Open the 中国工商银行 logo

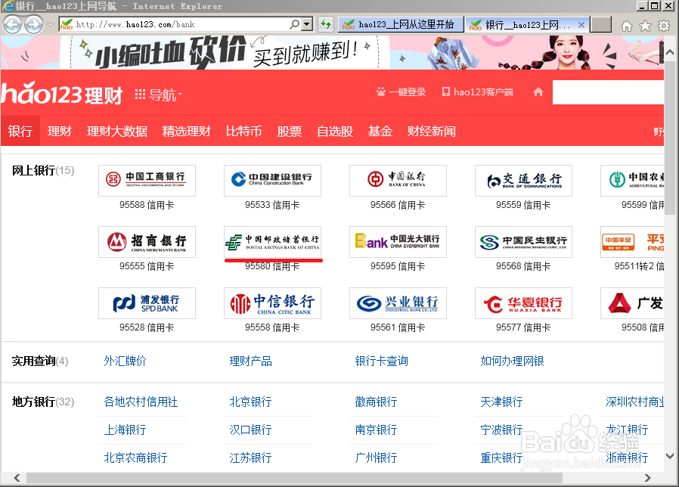[x=147, y=180]
